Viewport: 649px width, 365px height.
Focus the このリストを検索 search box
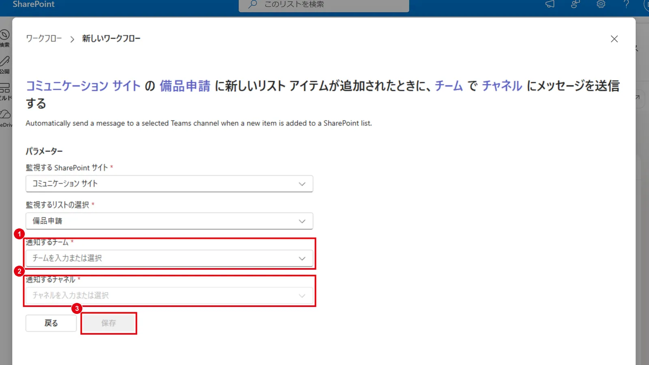pos(324,5)
